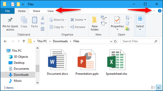The width and height of the screenshot is (163, 91).
Task: Click the Properties checkmark icon
Action: 117,20
